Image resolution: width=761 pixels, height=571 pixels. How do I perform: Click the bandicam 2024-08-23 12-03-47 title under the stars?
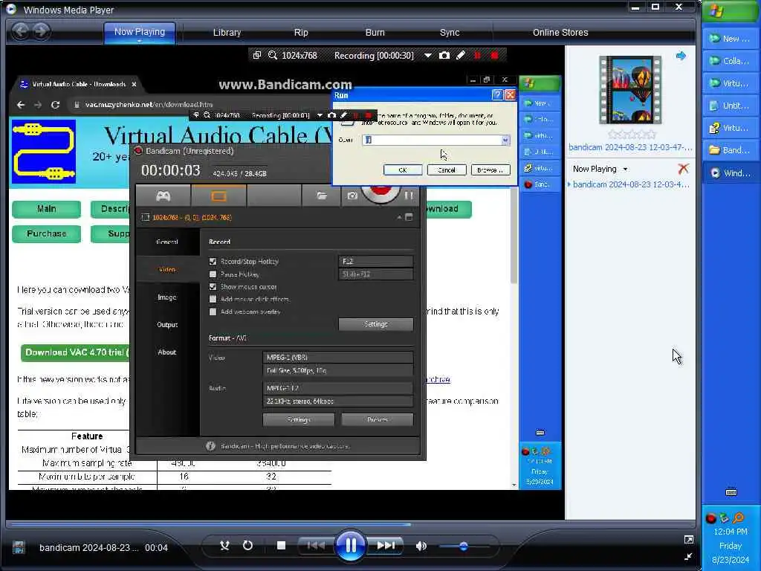pos(630,147)
